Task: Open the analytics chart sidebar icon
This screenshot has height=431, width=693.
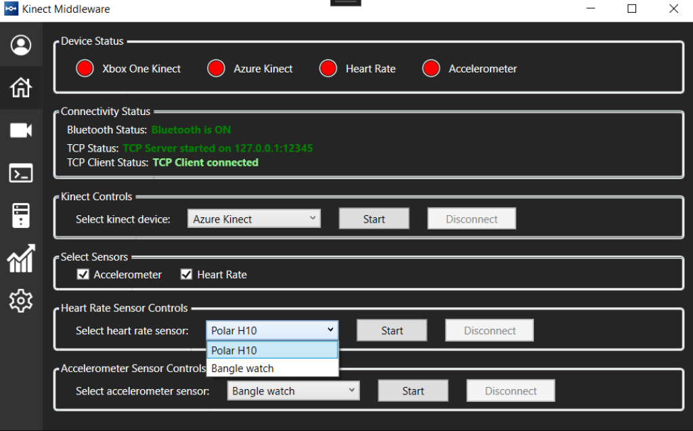Action: click(x=20, y=259)
